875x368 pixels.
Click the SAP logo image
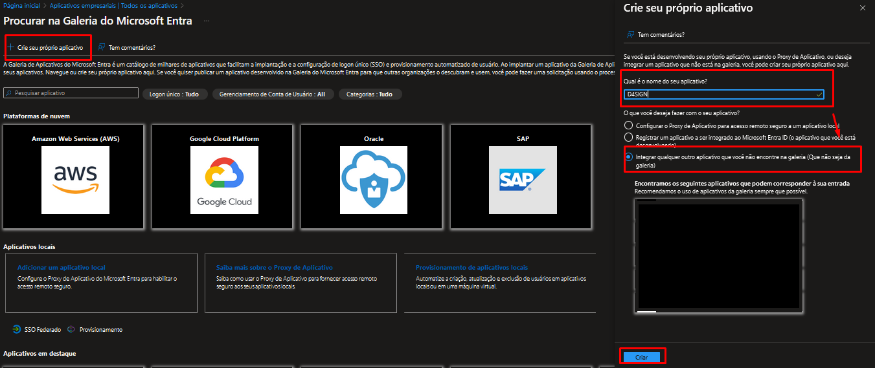click(523, 180)
